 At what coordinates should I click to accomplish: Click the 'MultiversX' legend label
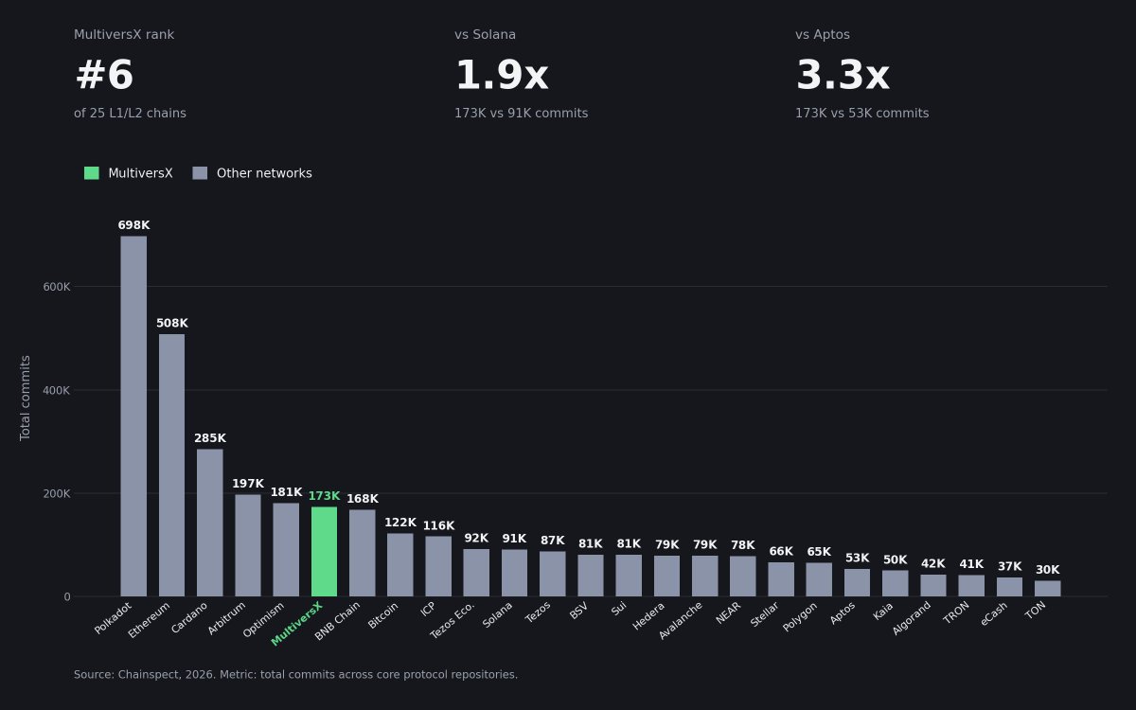click(x=140, y=173)
